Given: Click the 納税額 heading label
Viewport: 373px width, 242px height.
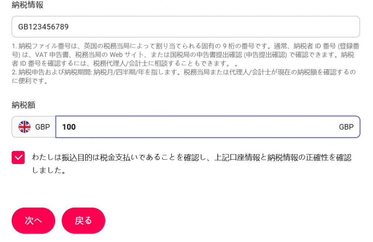Looking at the screenshot, I should [24, 105].
